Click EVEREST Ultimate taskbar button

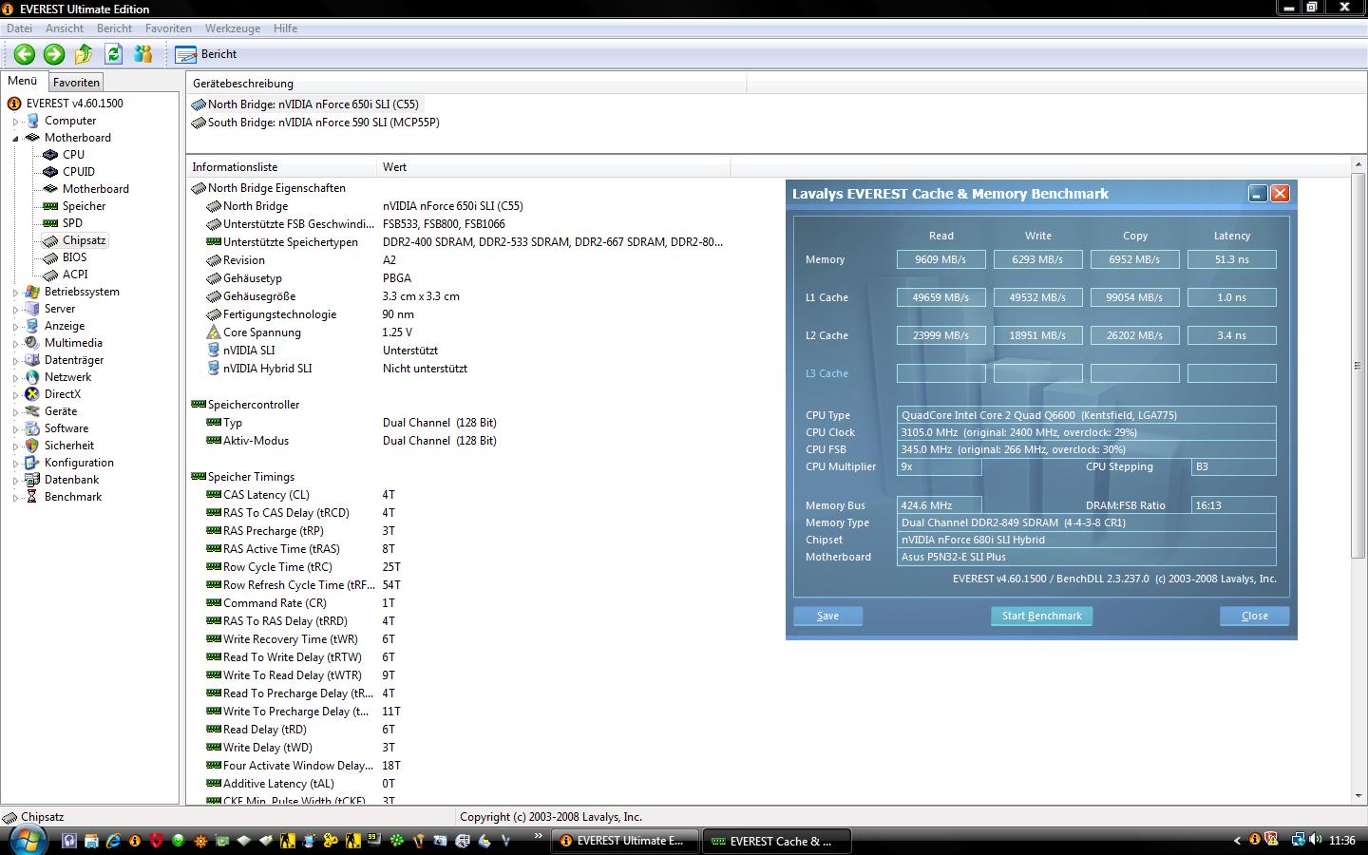click(x=625, y=841)
